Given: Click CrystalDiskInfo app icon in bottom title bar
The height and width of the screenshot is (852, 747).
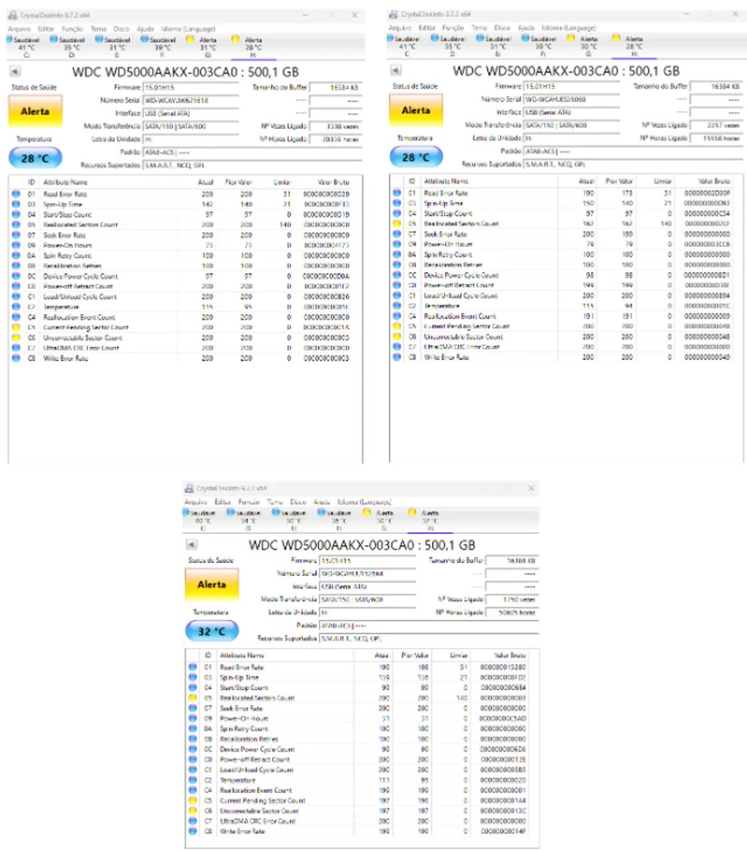Looking at the screenshot, I should [190, 488].
